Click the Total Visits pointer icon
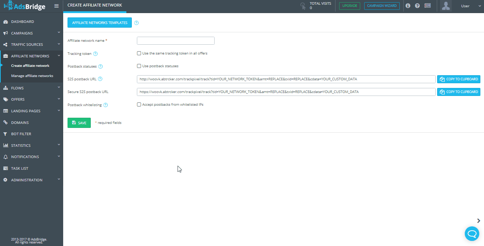484x246 pixels. (303, 6)
